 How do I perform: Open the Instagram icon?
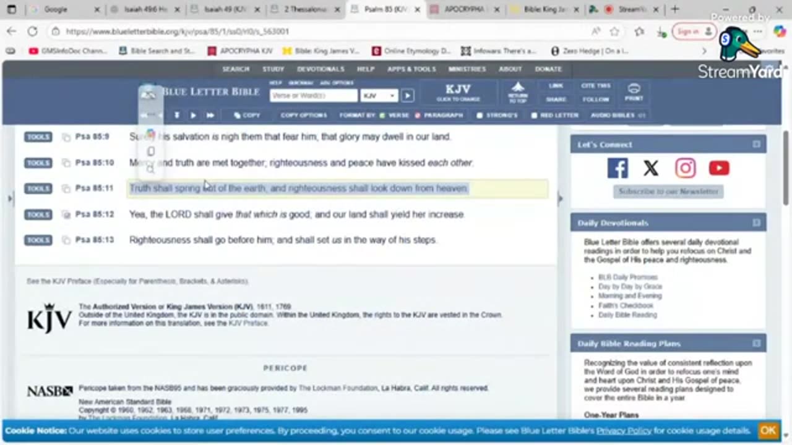pos(685,168)
